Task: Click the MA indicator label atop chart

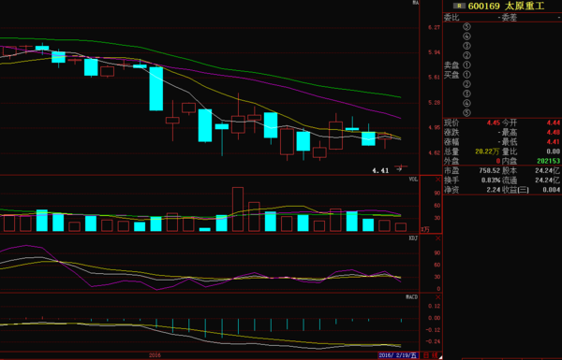Action: (x=415, y=3)
